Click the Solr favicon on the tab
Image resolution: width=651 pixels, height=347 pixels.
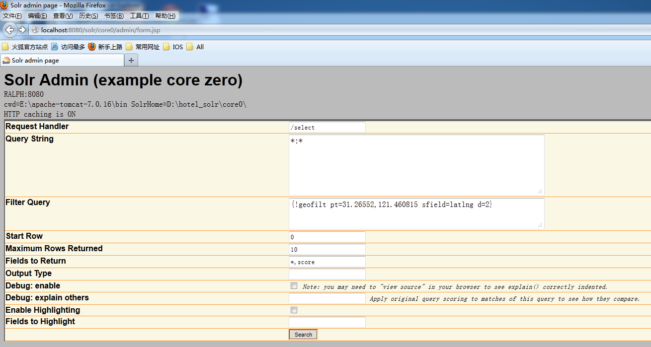(6, 61)
